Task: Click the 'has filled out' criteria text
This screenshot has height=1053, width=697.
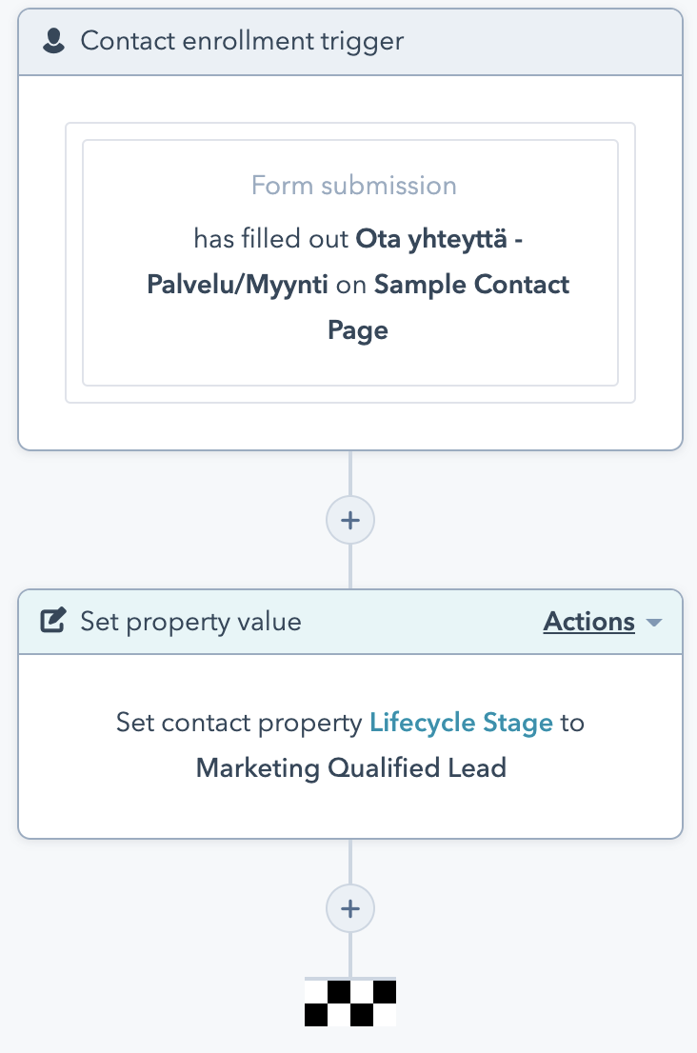Action: click(271, 238)
